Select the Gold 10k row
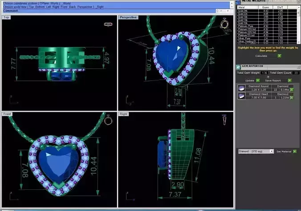Viewport: 301px width, 211px height. [x=267, y=23]
